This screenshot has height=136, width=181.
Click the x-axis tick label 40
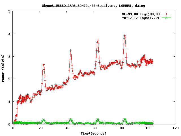pos(67,128)
